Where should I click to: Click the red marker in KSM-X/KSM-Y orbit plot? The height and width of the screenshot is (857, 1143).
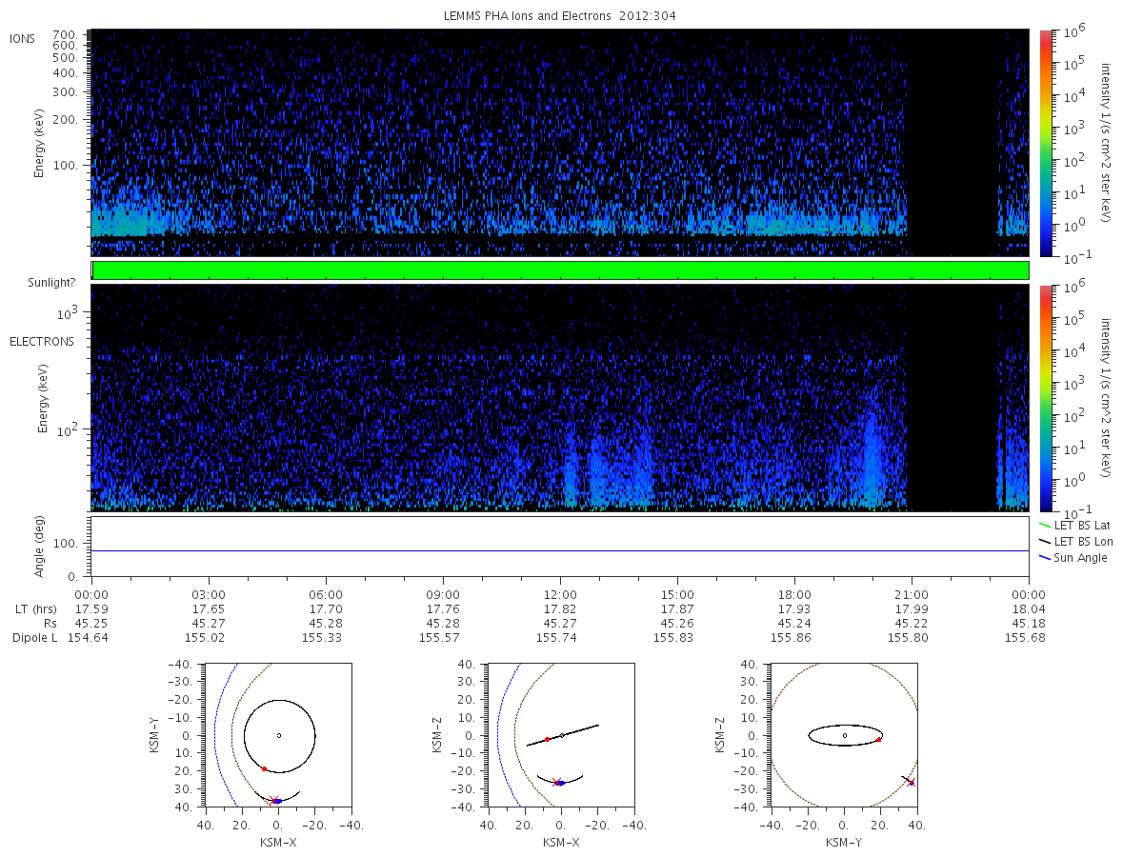264,768
